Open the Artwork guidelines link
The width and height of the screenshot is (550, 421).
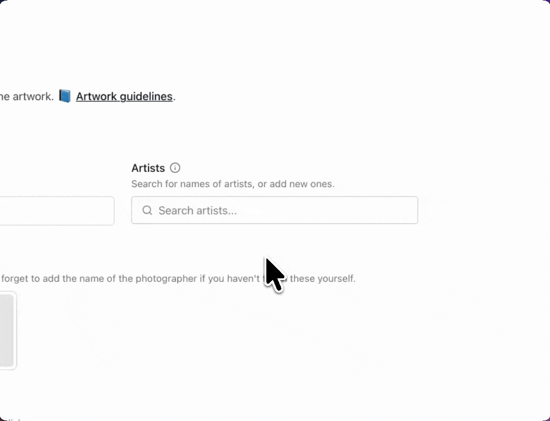click(124, 96)
